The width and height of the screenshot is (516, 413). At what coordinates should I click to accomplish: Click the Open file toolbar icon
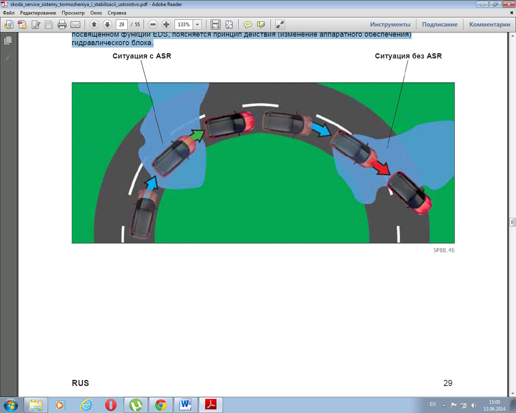point(9,25)
